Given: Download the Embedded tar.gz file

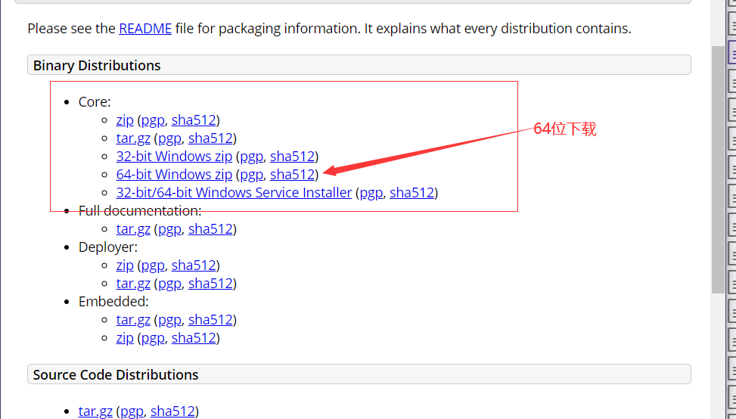Looking at the screenshot, I should (x=133, y=320).
